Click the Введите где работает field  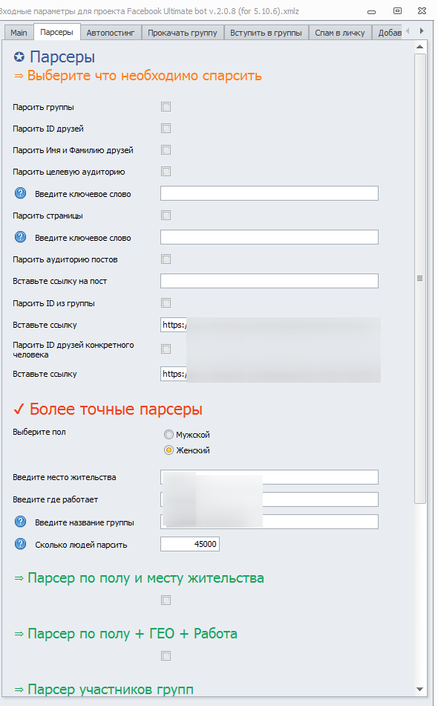coord(269,499)
